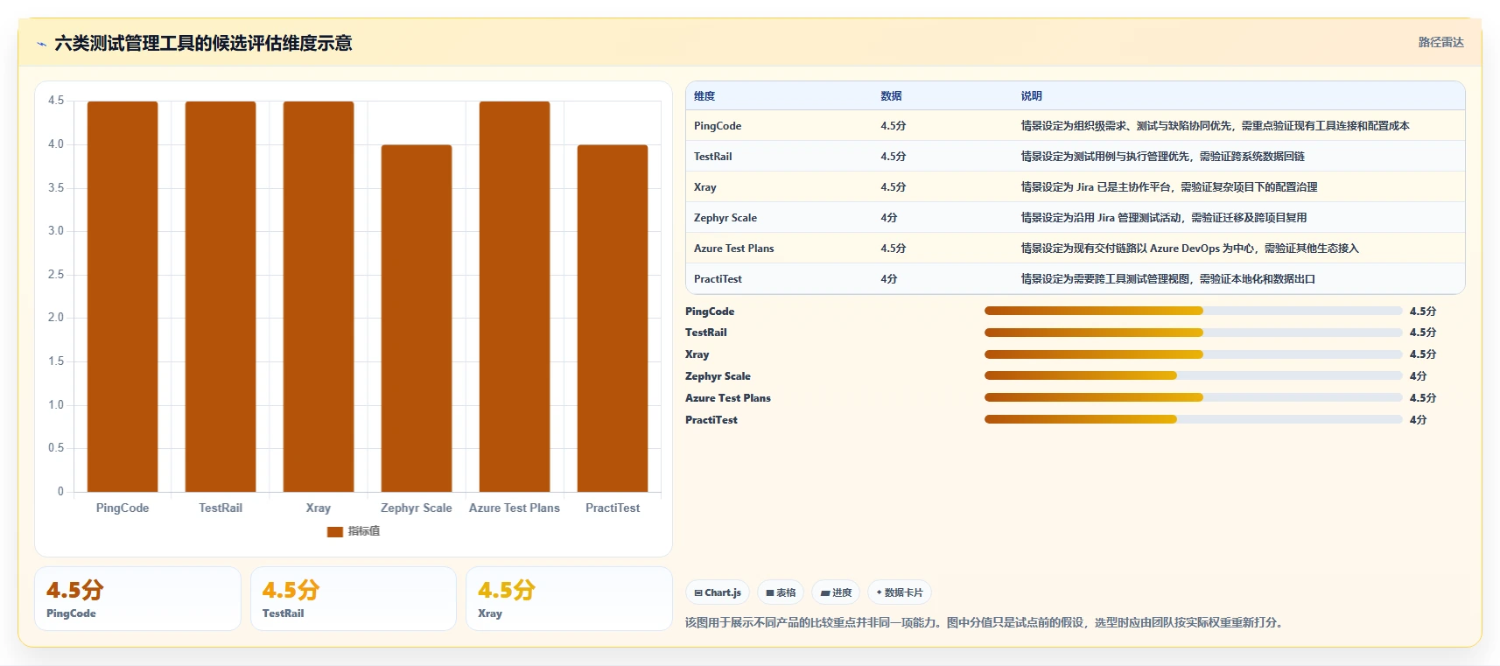
Task: Select the TestRail cell in the table's 维度 column
Action: click(712, 157)
